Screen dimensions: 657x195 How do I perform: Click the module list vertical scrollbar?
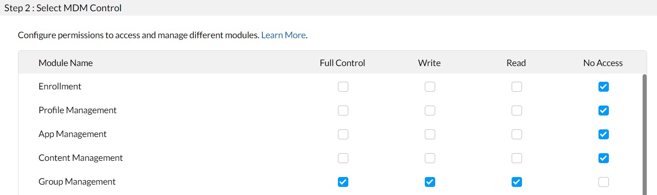click(644, 134)
